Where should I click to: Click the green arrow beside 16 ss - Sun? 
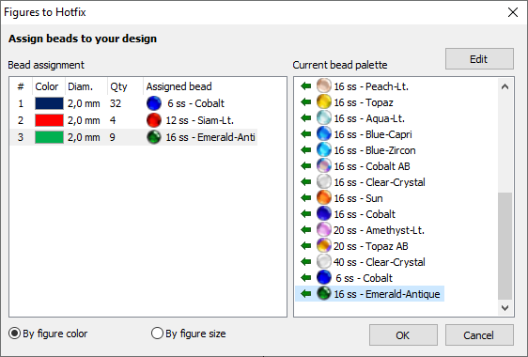(x=305, y=198)
